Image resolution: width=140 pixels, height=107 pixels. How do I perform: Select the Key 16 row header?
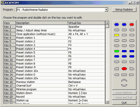[10, 82]
